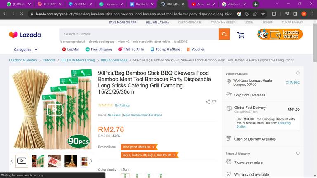Share this product via share icon

click(208, 102)
